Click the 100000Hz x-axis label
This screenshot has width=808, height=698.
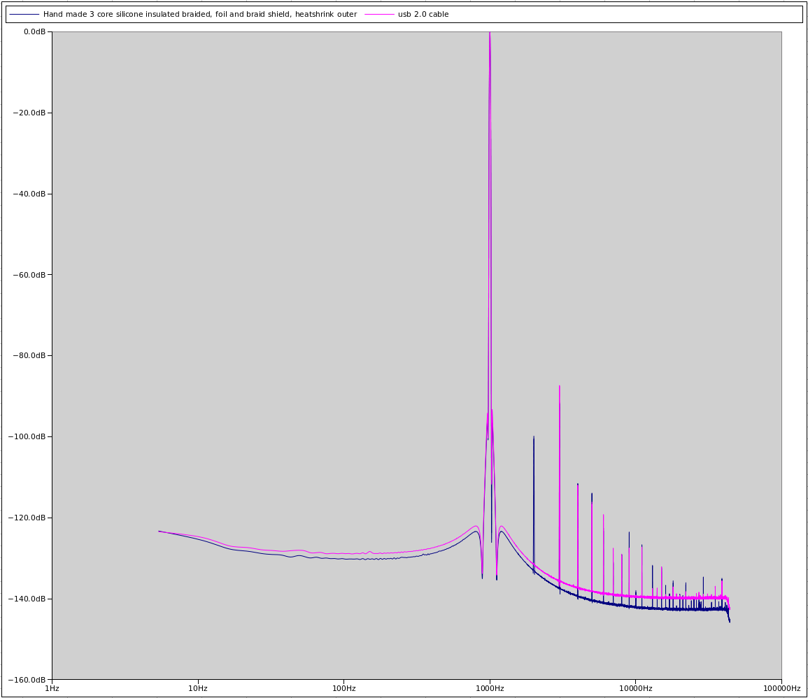pos(781,689)
